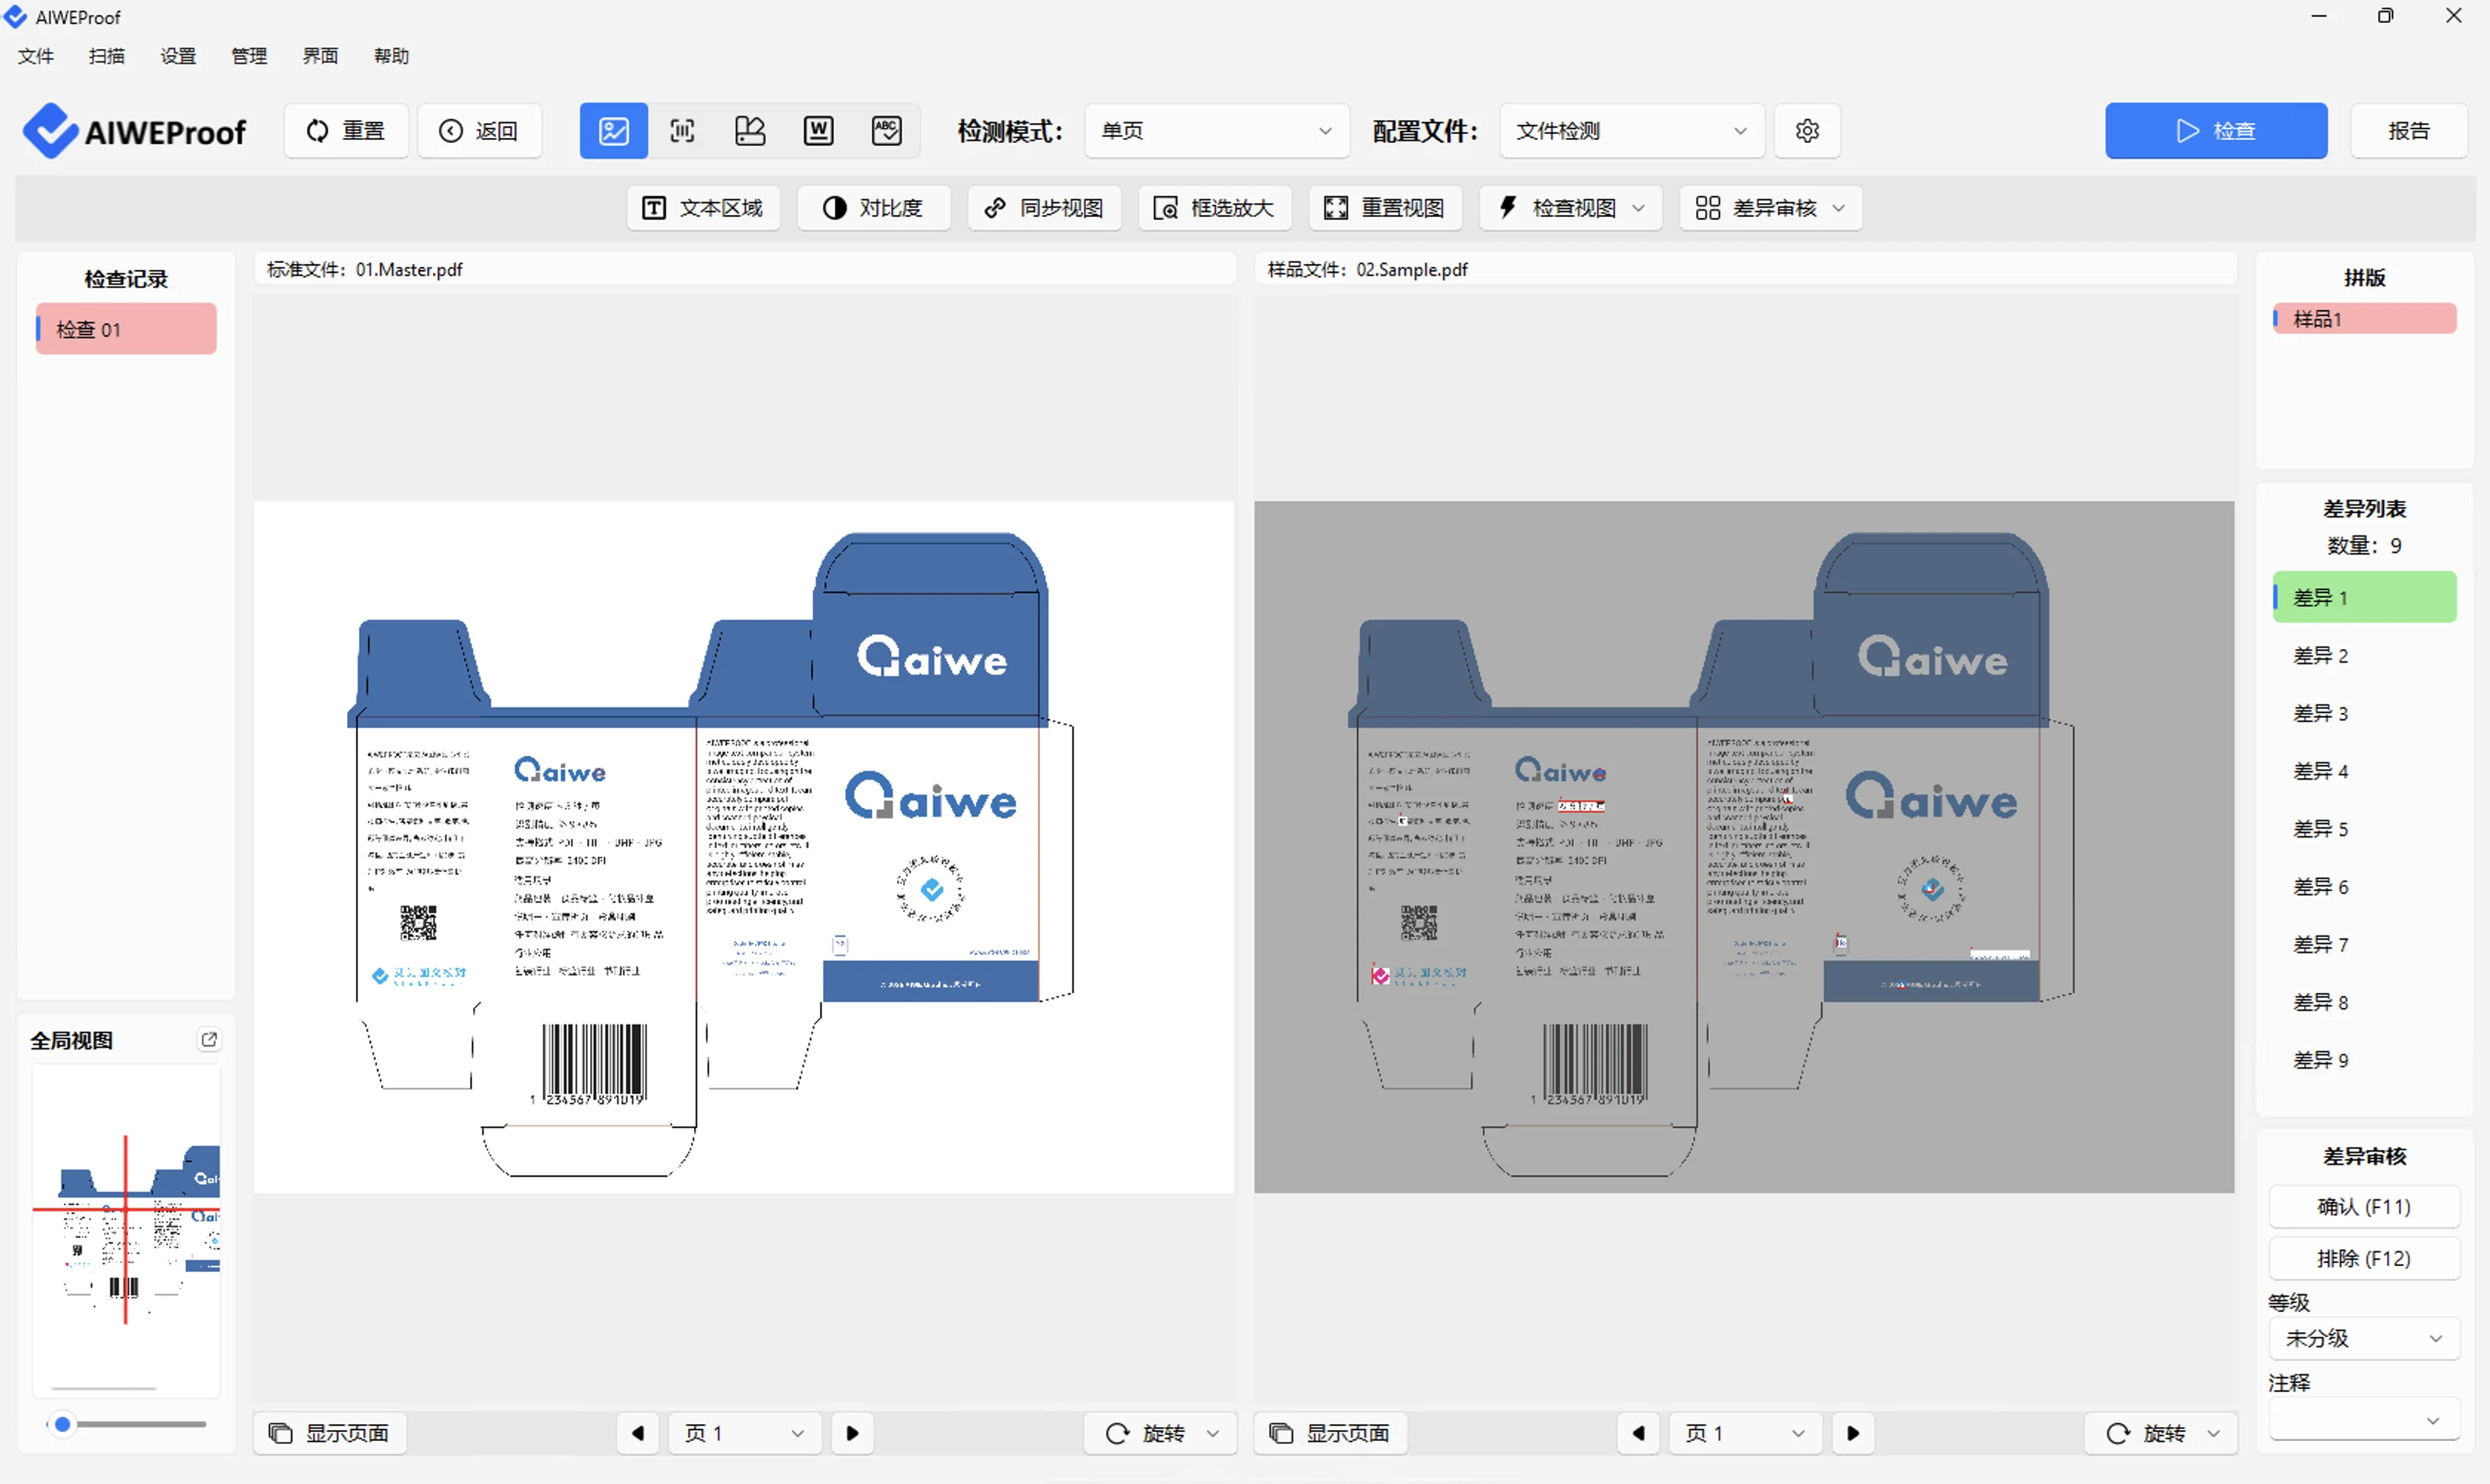
Task: Click the blue 检查 run button
Action: coord(2216,131)
